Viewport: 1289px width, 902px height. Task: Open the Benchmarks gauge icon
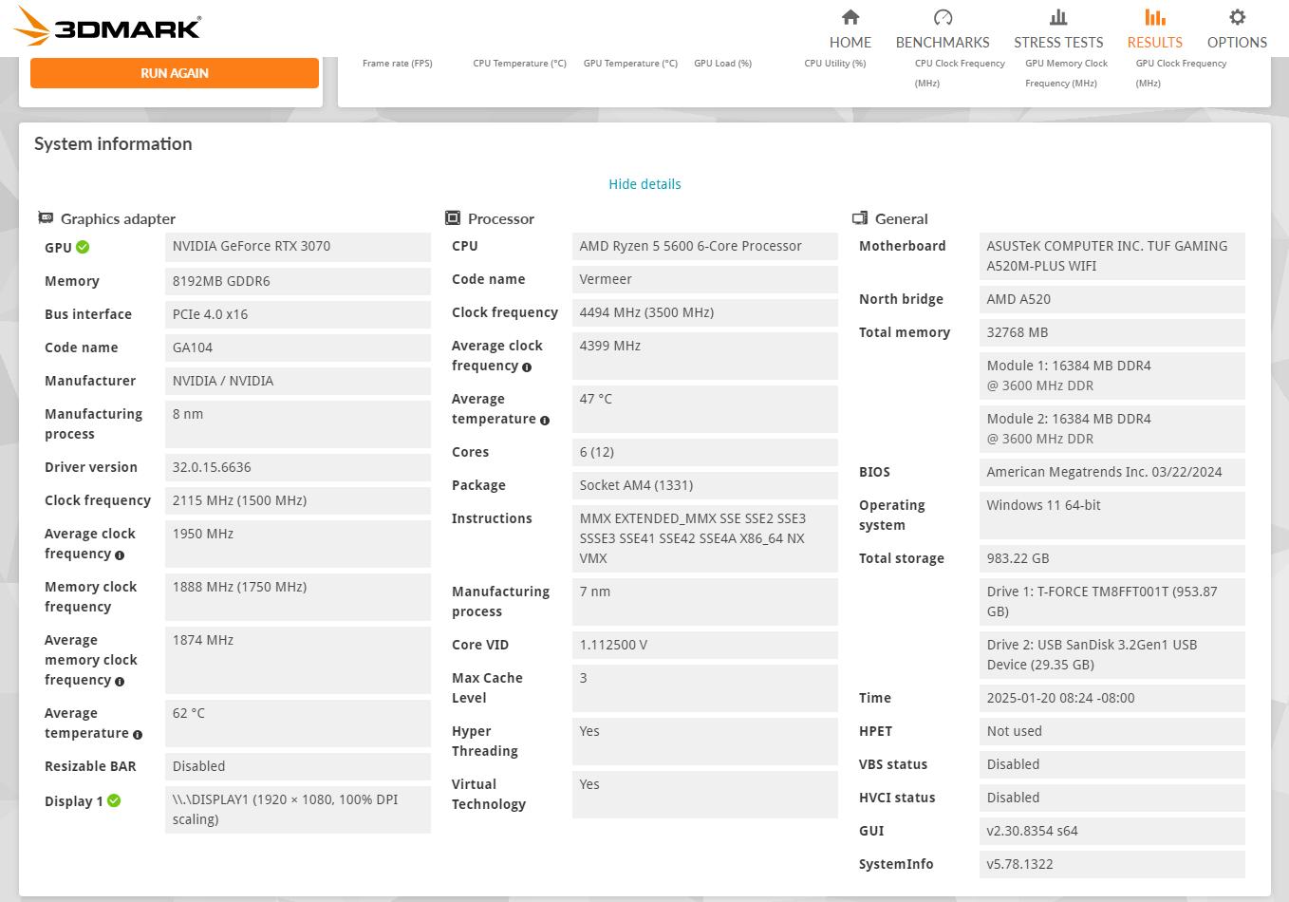click(x=943, y=17)
